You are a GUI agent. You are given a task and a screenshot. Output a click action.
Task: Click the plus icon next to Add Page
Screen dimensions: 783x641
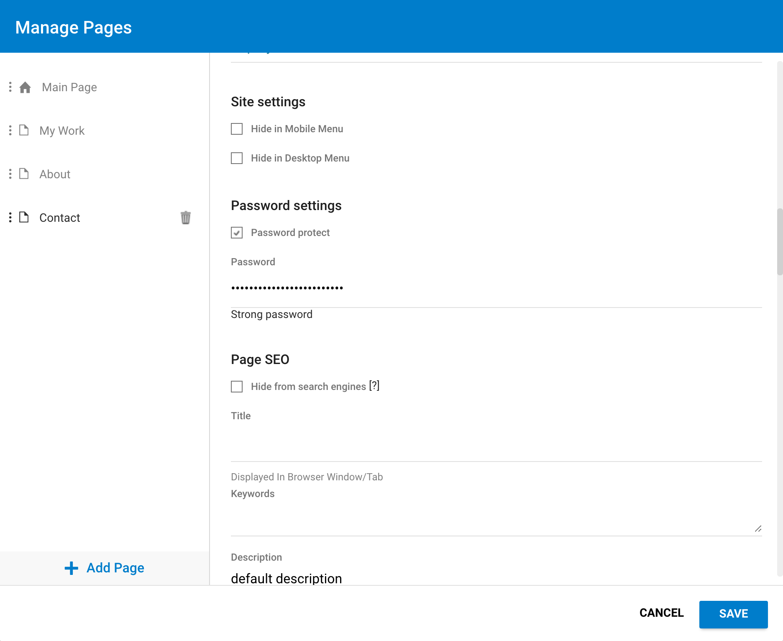72,568
